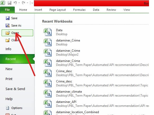Click the Undo arrow in quick access toolbar
The width and height of the screenshot is (154, 115).
point(15,3)
